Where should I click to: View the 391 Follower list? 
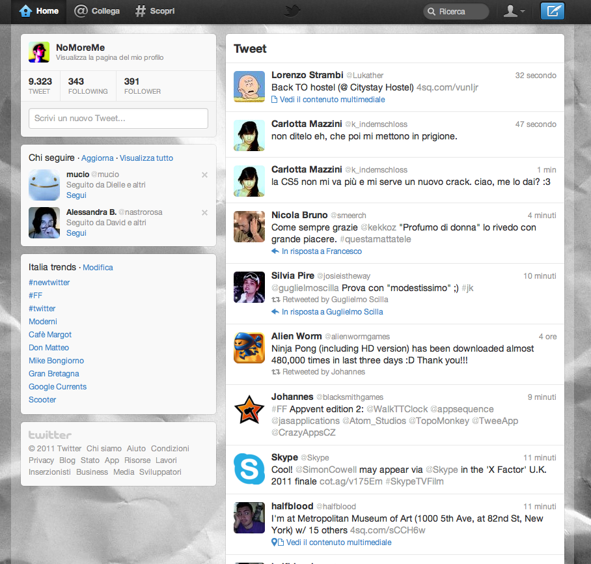tap(143, 86)
